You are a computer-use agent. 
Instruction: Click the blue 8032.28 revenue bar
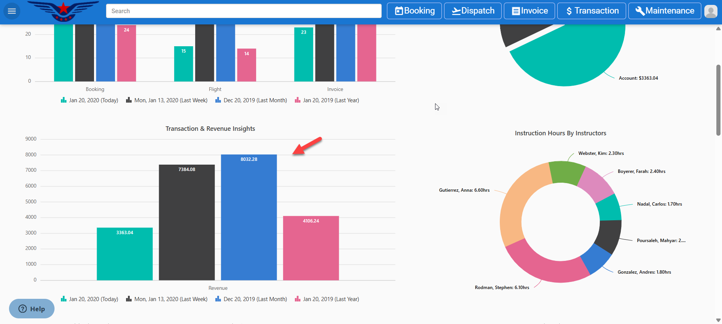pyautogui.click(x=249, y=218)
